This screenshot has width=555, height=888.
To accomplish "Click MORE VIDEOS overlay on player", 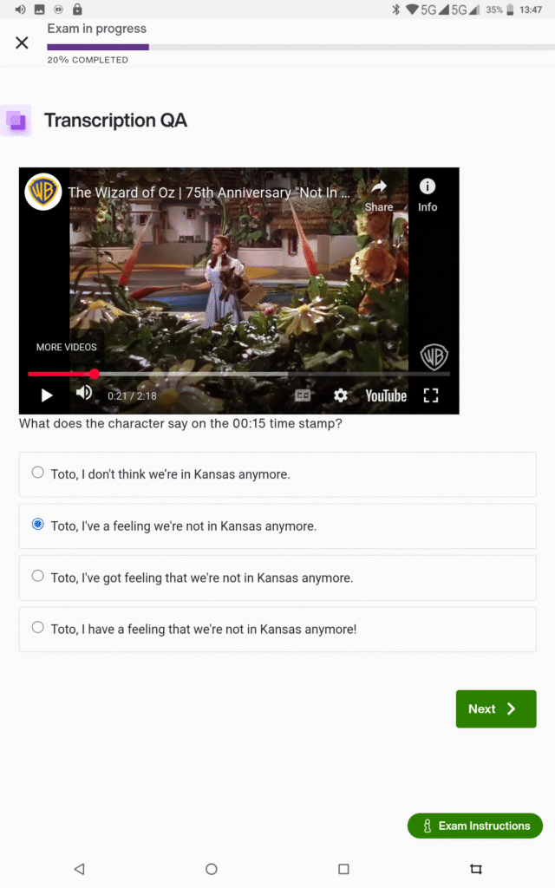I will coord(66,347).
